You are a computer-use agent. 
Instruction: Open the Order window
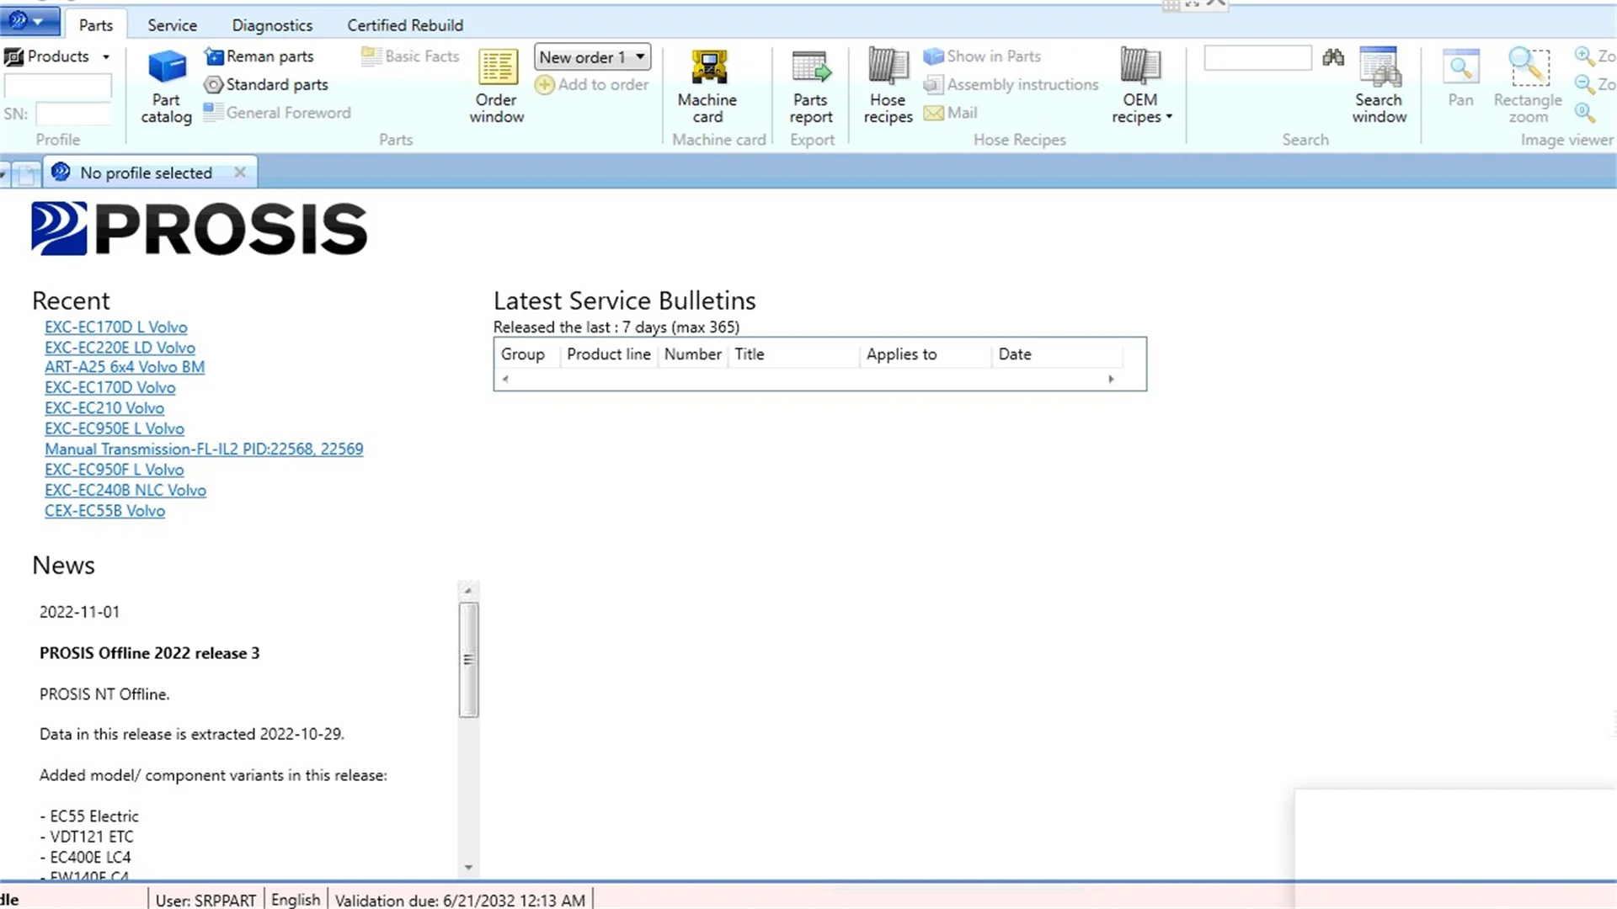pyautogui.click(x=496, y=86)
